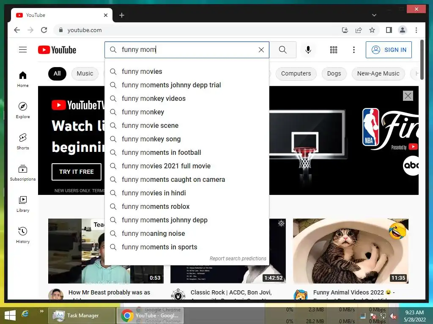Open Explore in the sidebar
This screenshot has height=324, width=433.
pyautogui.click(x=23, y=110)
